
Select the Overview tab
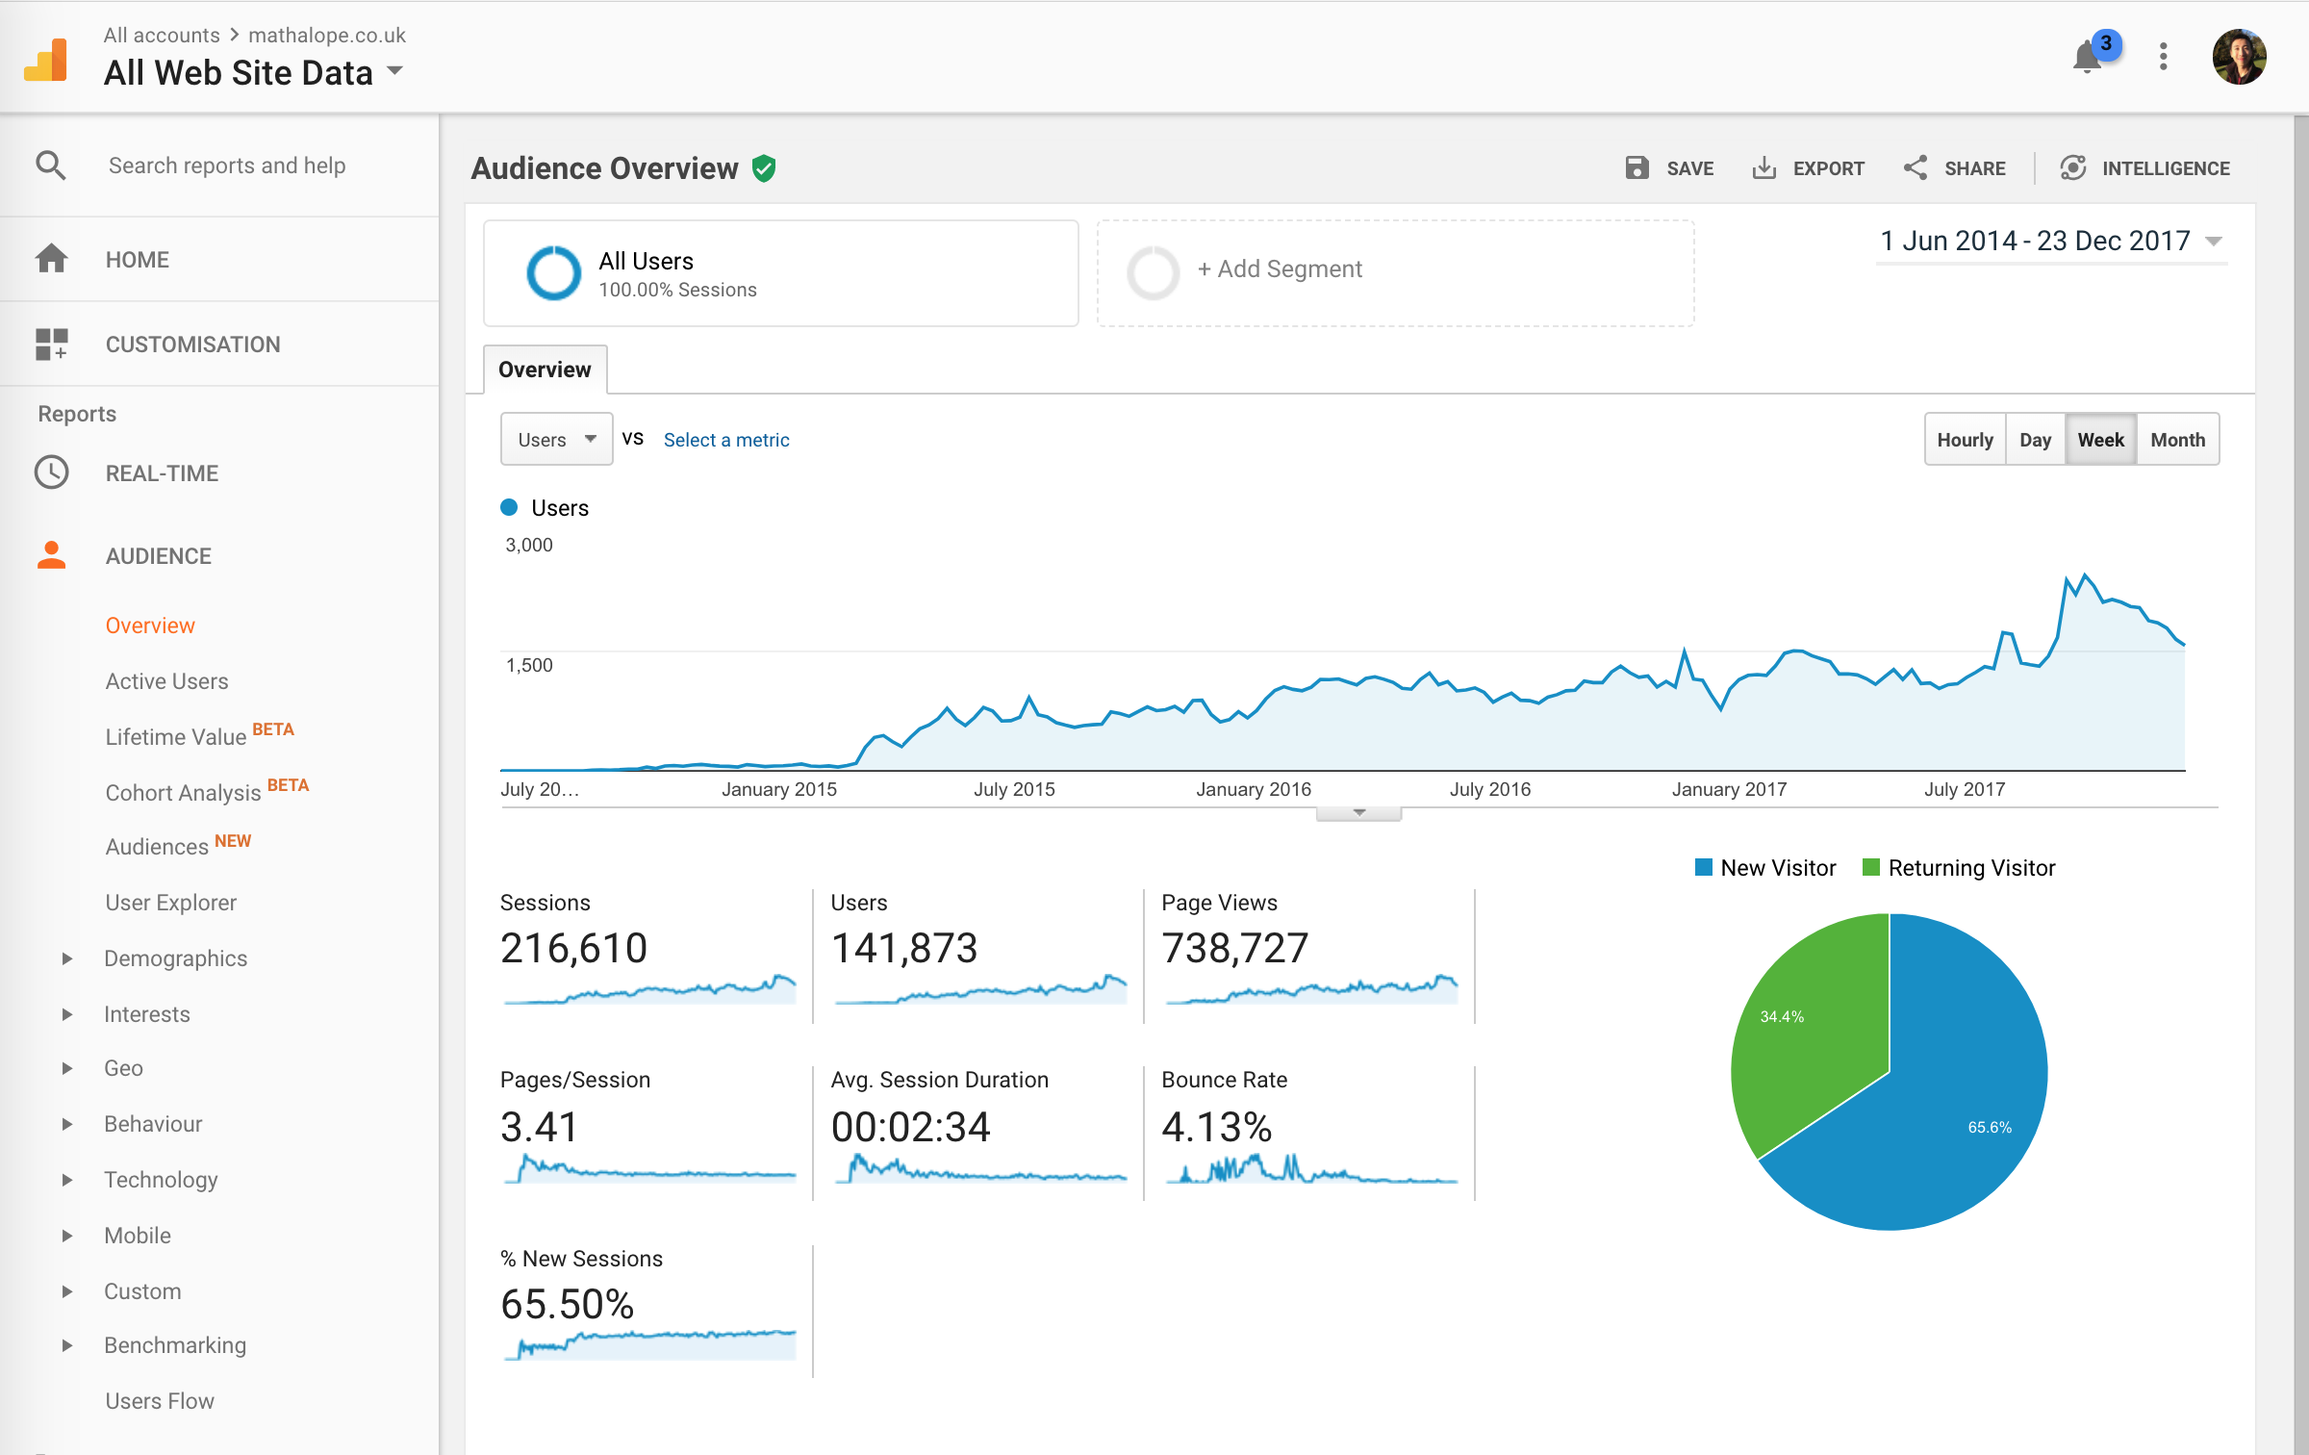pos(545,370)
